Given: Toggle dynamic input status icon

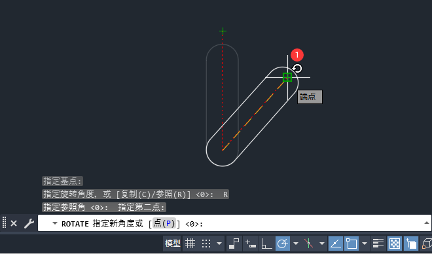Looking at the screenshot, I should (x=251, y=244).
